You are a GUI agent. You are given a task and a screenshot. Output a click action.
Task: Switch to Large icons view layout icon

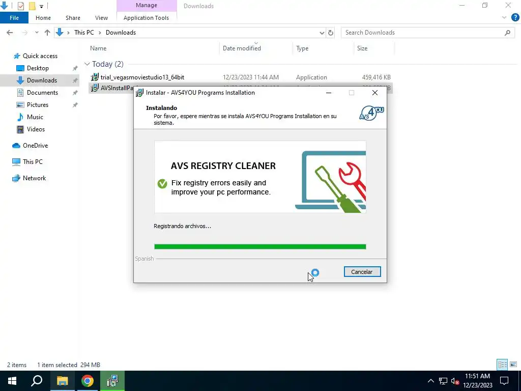coord(513,365)
